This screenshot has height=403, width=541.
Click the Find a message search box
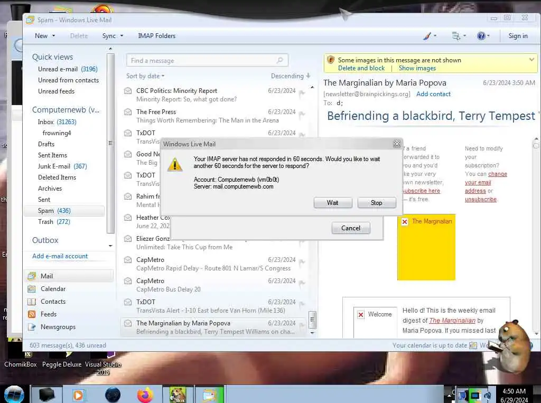coord(207,61)
